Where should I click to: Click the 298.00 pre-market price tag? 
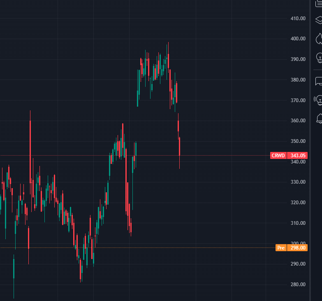click(x=297, y=248)
